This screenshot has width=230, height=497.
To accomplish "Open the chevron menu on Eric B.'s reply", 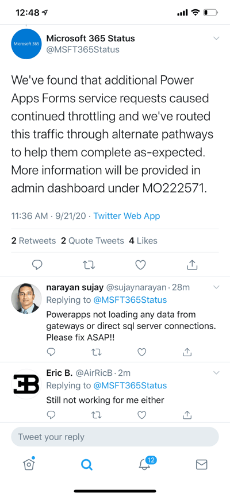I will (x=216, y=373).
